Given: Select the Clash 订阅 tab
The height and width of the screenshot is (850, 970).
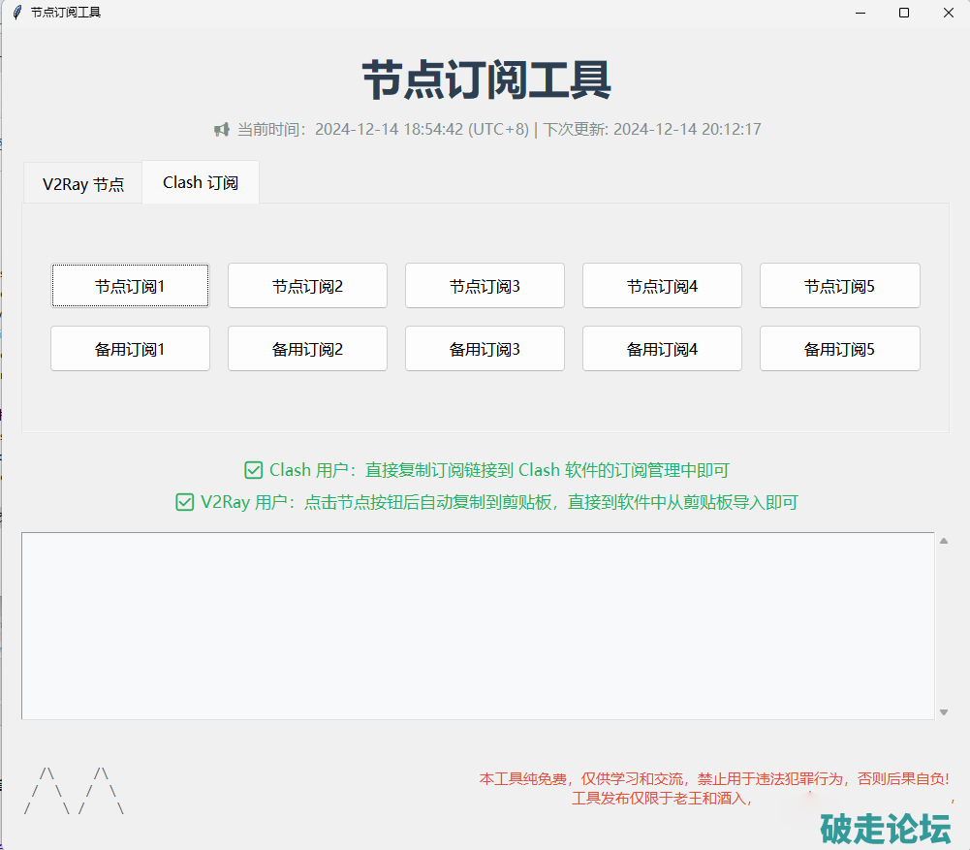Looking at the screenshot, I should point(201,182).
